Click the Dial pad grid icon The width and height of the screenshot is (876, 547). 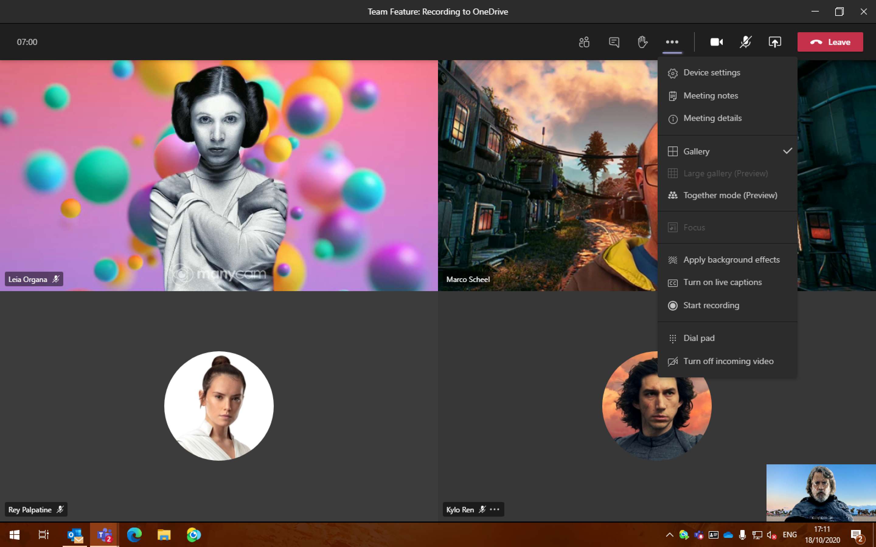tap(673, 339)
